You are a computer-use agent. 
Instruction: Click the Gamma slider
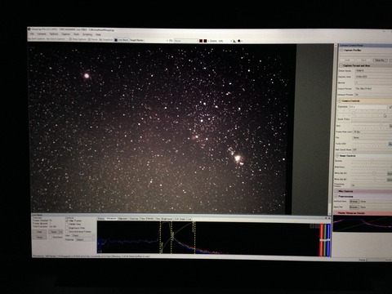pos(372,161)
